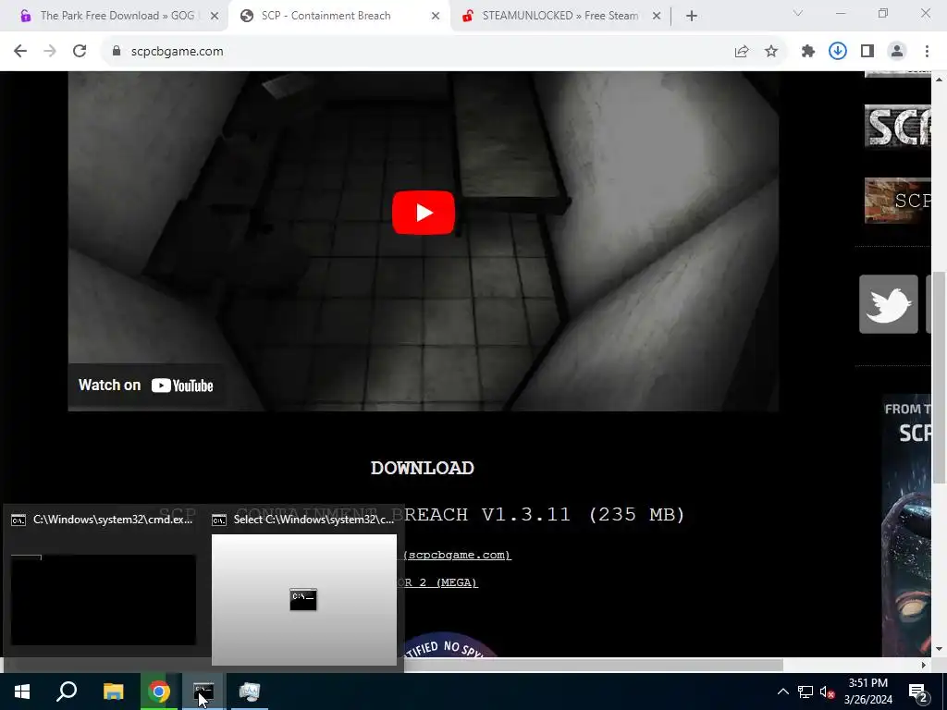The height and width of the screenshot is (710, 947).
Task: Play the embedded YouTube video
Action: tap(424, 213)
